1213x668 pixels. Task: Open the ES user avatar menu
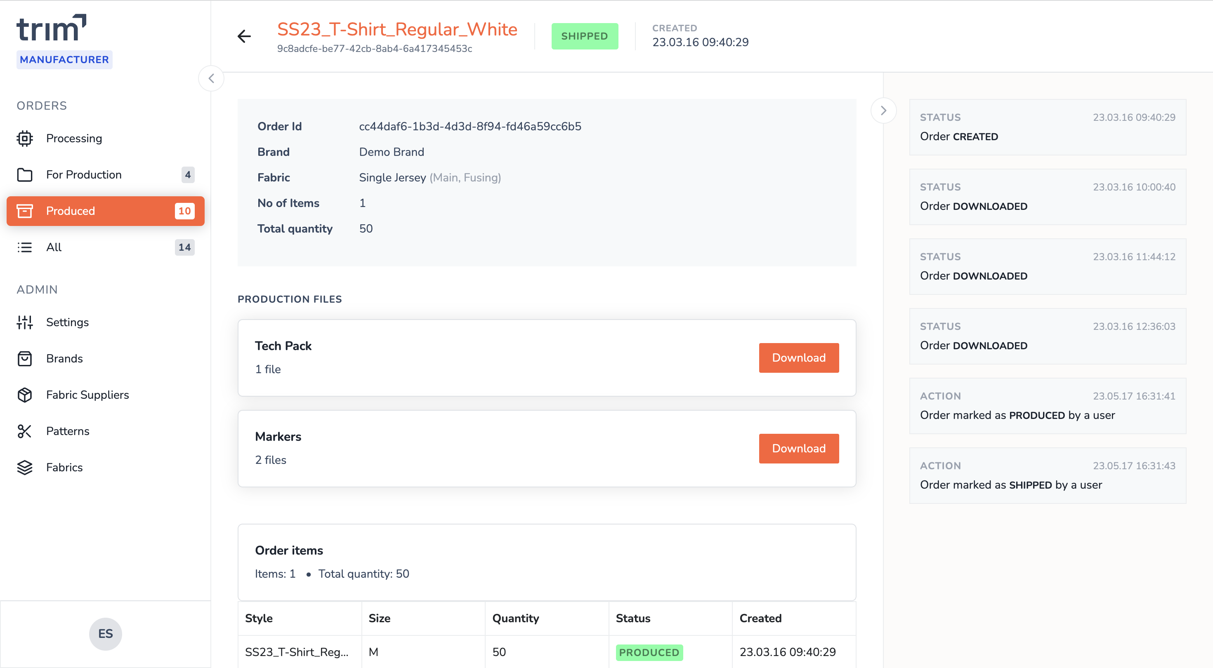tap(106, 634)
